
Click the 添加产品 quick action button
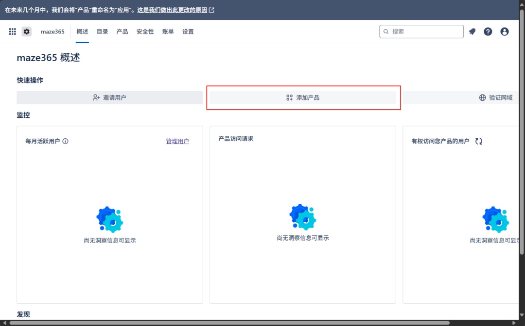point(303,97)
